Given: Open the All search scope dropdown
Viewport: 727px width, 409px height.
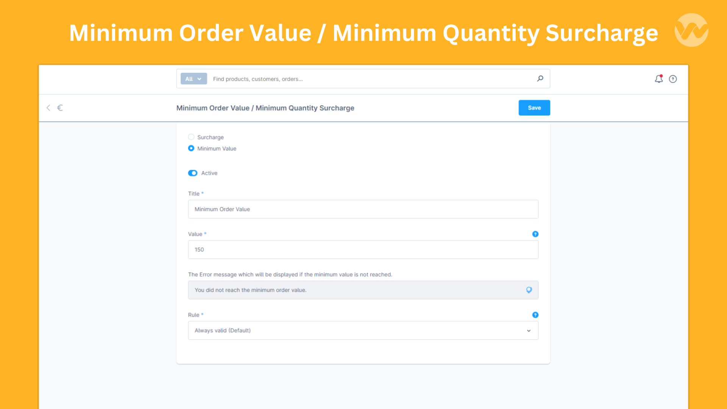Looking at the screenshot, I should (193, 79).
